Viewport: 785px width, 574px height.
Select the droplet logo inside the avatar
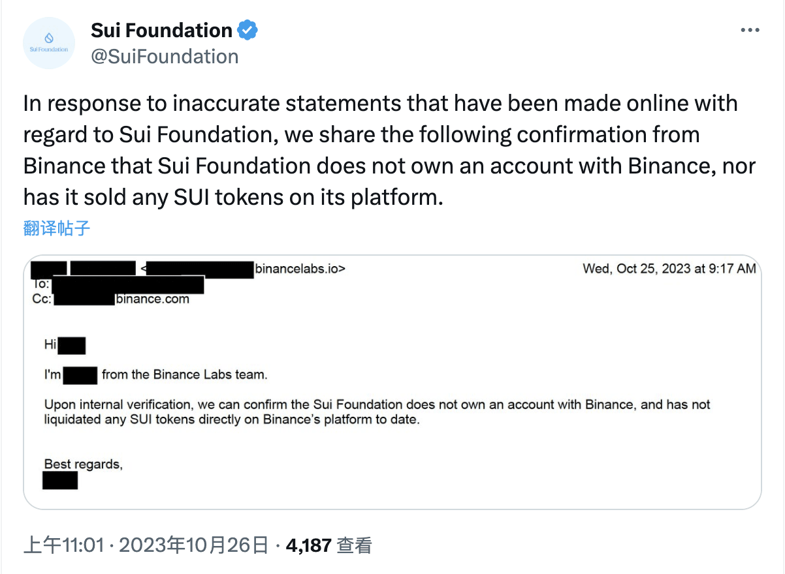49,38
